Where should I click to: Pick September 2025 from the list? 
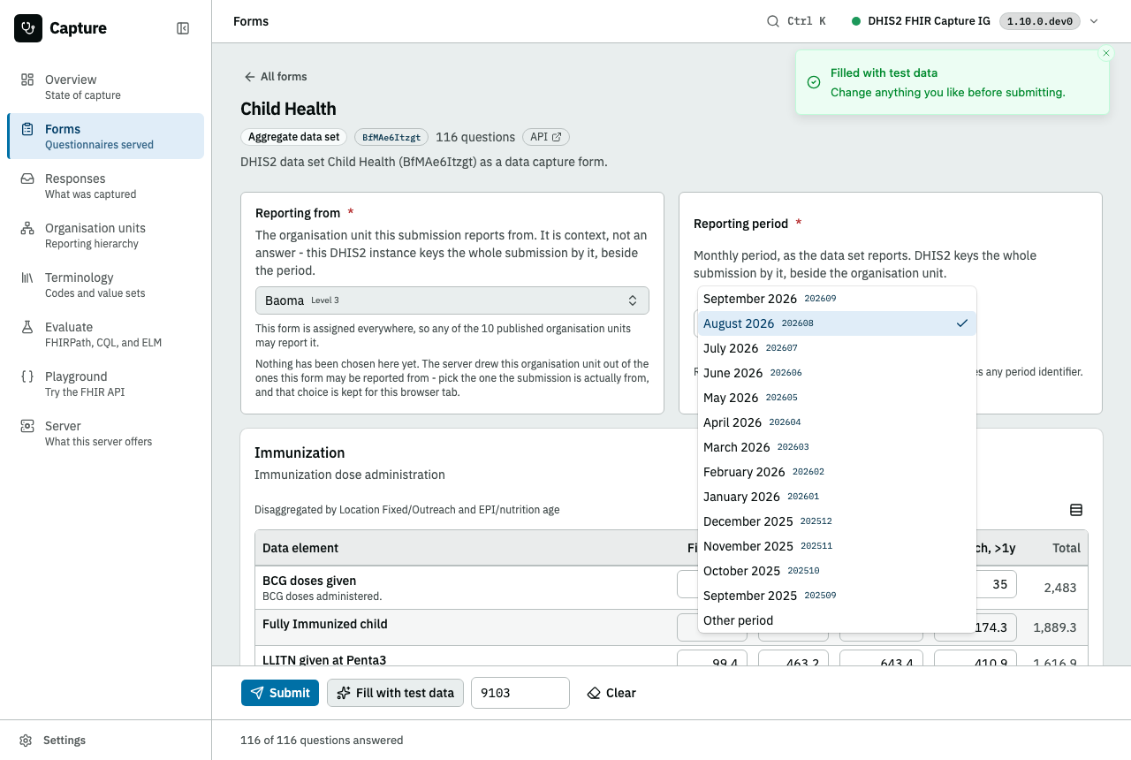[x=837, y=596]
